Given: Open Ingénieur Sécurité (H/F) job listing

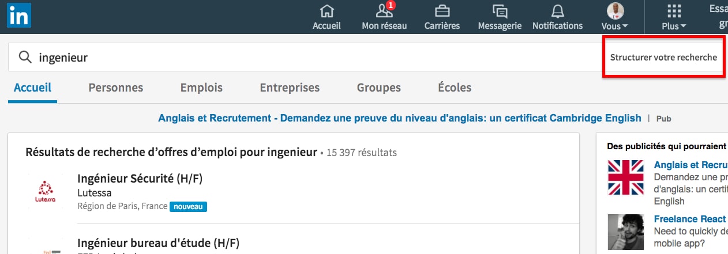Looking at the screenshot, I should [x=140, y=179].
